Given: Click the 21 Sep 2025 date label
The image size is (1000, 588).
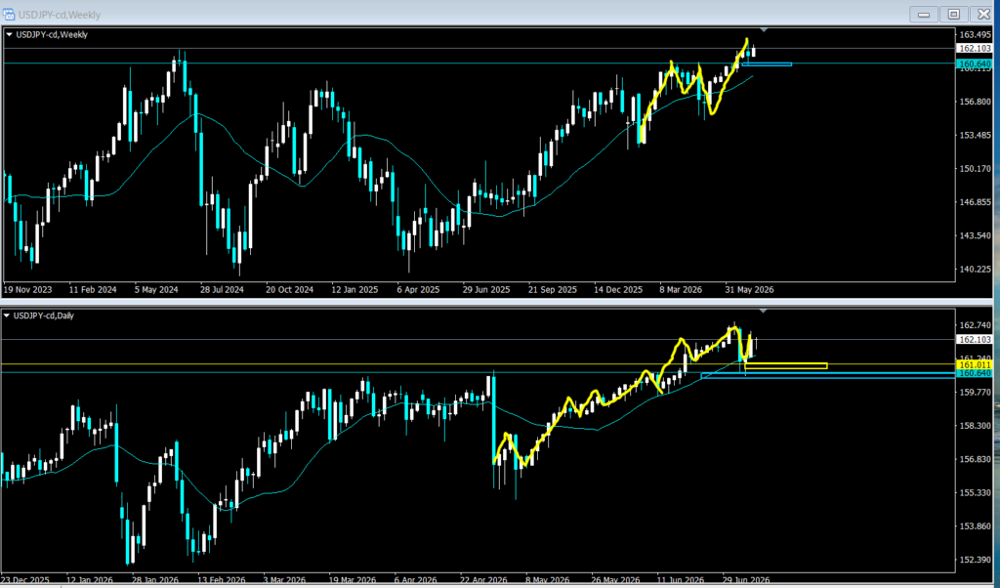Looking at the screenshot, I should (x=553, y=289).
